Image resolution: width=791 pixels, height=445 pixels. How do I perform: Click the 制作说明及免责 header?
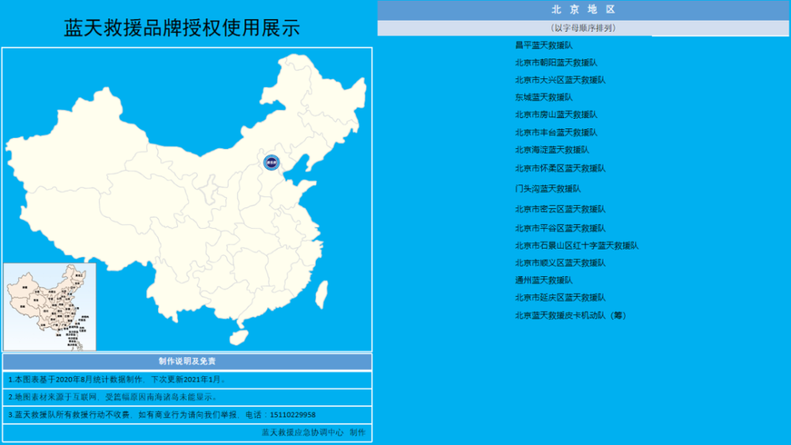[x=187, y=361]
